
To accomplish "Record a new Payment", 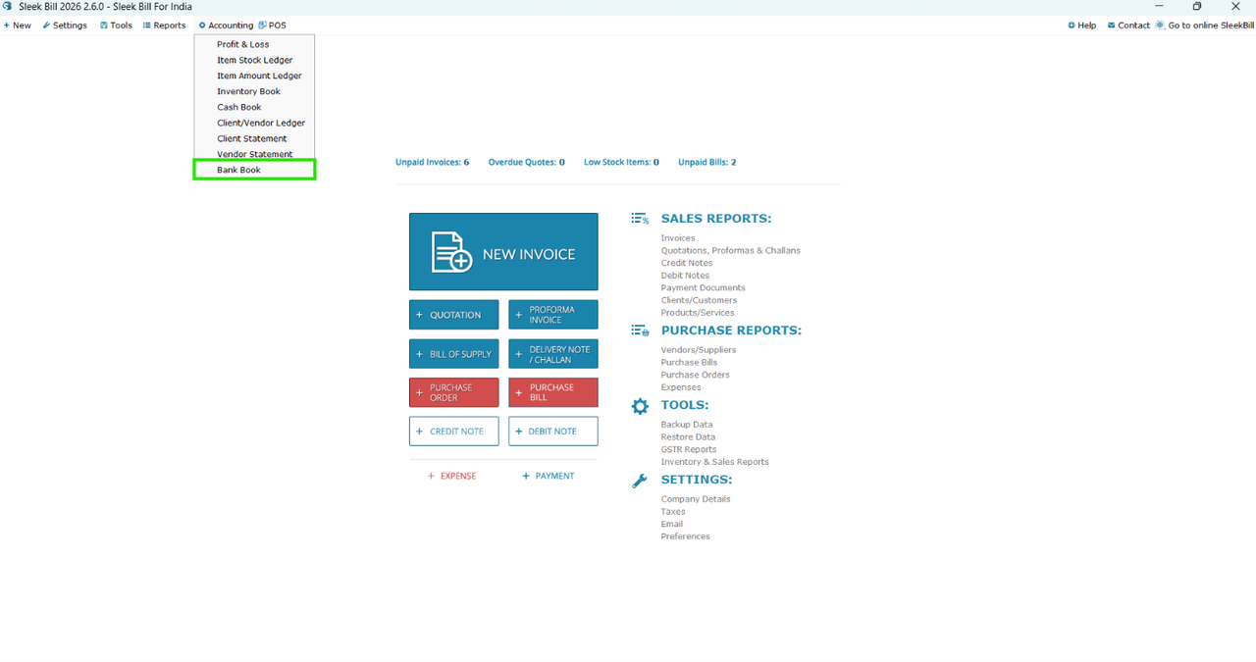I will pos(549,476).
